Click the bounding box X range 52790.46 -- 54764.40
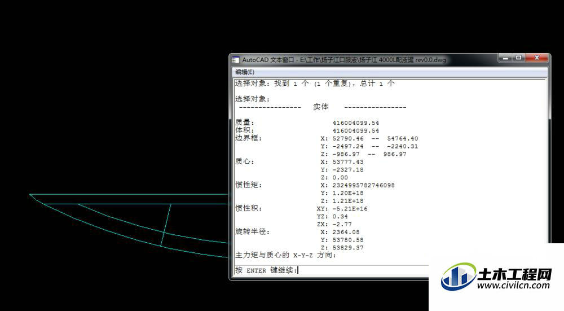This screenshot has height=311, width=564. point(375,139)
